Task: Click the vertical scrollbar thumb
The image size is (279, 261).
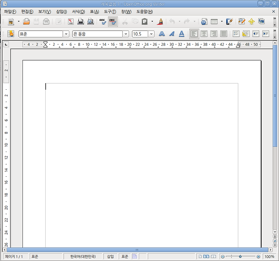Action: (x=275, y=96)
